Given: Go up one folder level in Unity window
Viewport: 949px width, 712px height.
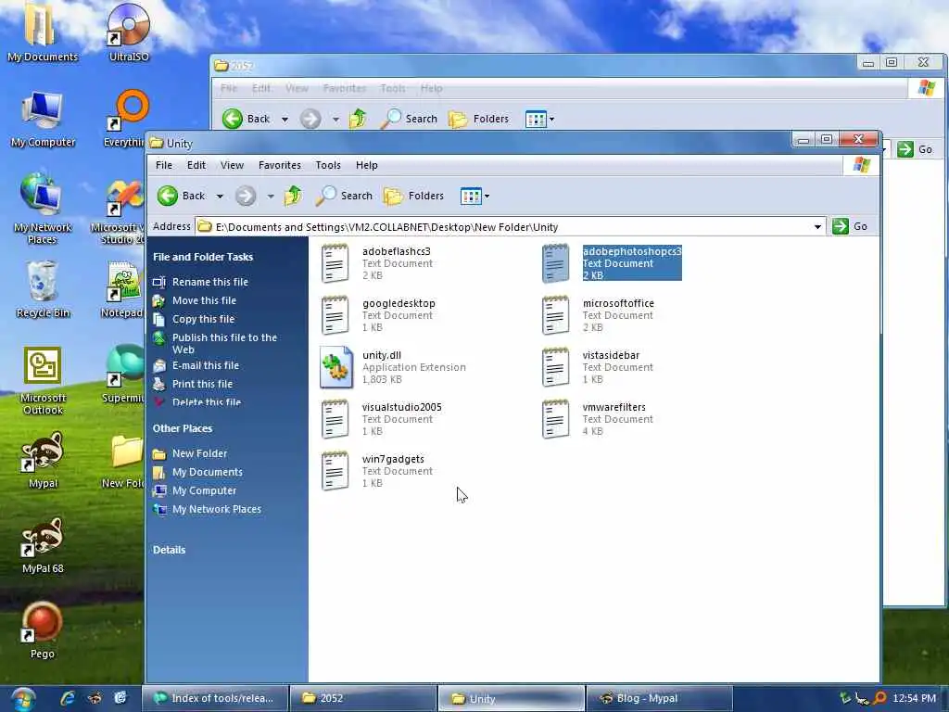Looking at the screenshot, I should (x=293, y=196).
